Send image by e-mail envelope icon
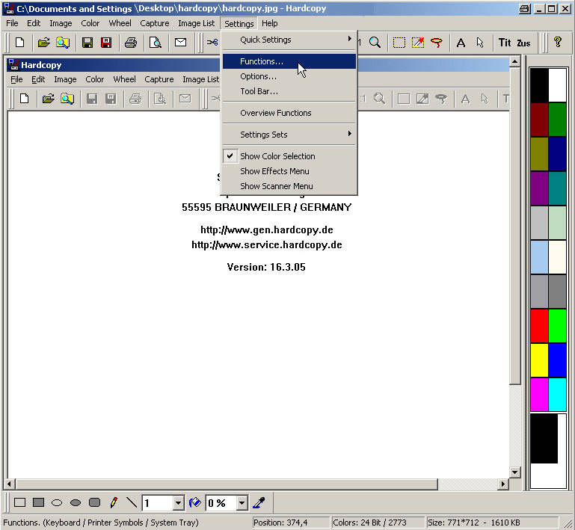The image size is (575, 530). pos(180,43)
